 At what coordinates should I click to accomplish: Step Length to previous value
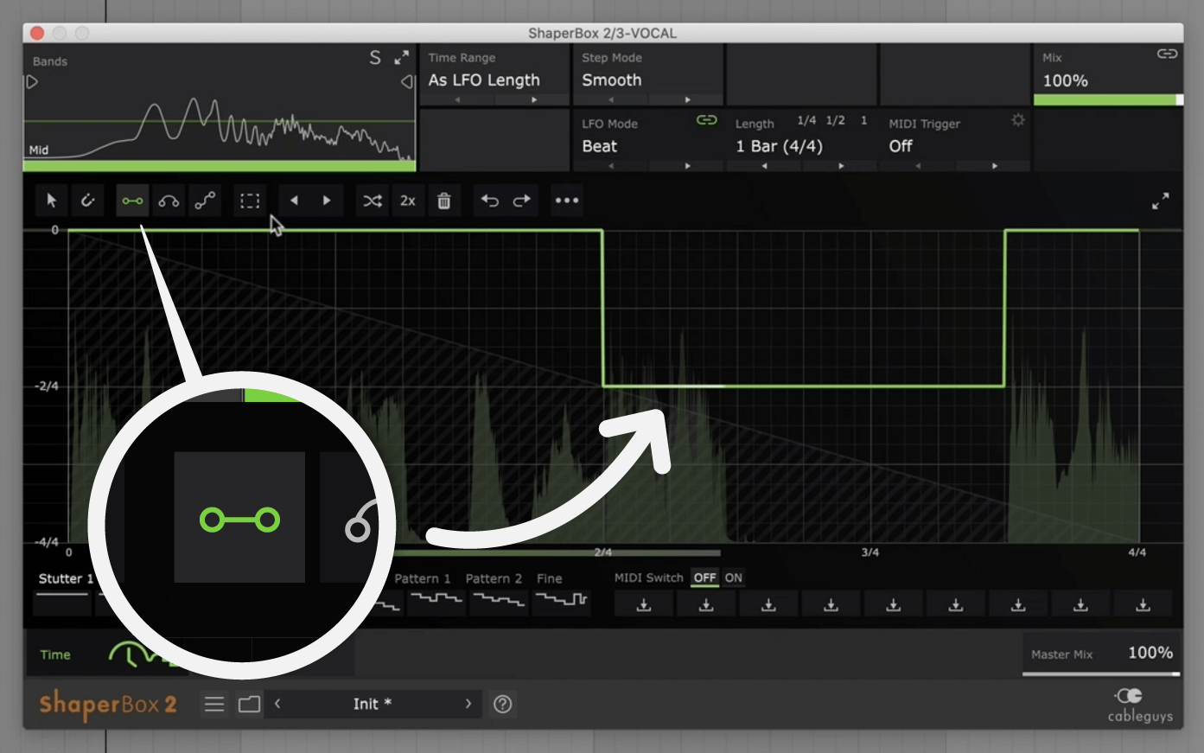pos(764,166)
